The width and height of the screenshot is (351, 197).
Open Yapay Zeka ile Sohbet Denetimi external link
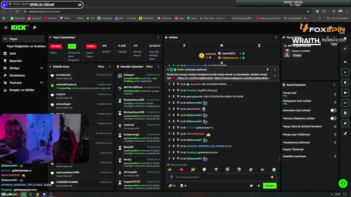pyautogui.click(x=335, y=126)
